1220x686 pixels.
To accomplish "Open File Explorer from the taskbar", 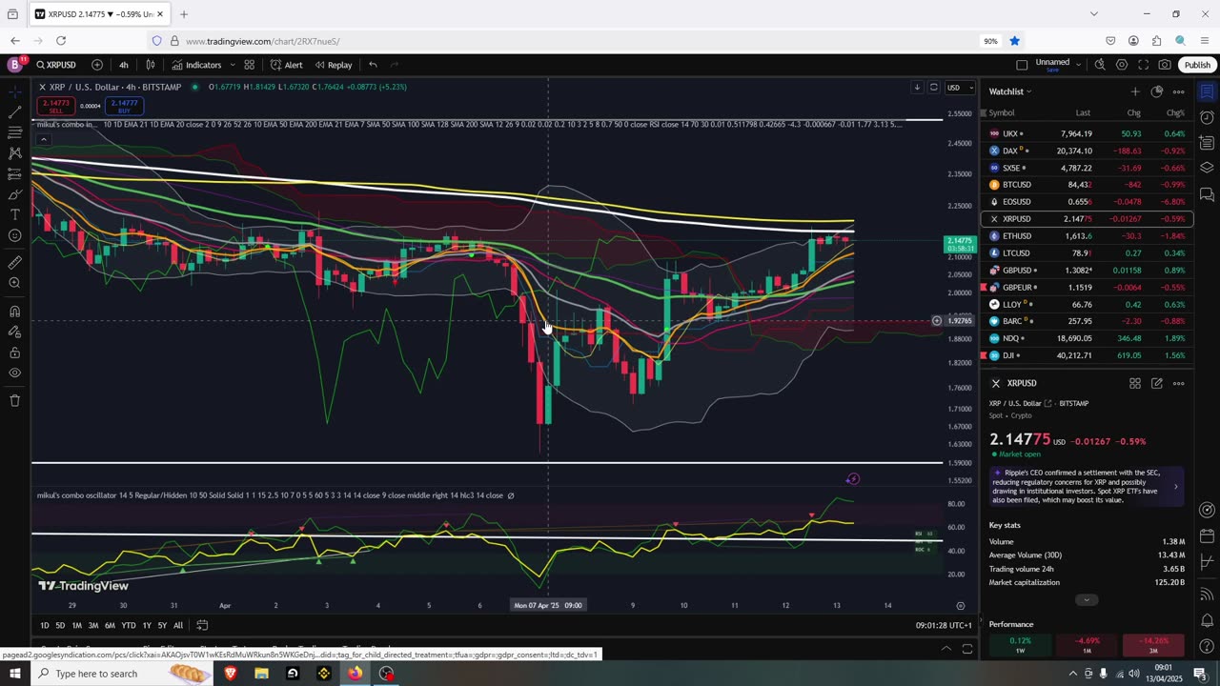I will pos(261,674).
